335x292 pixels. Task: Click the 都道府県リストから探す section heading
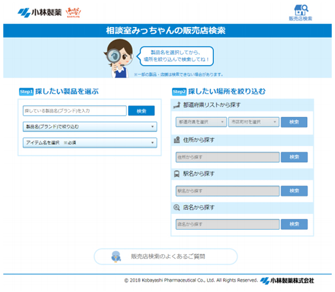point(212,105)
